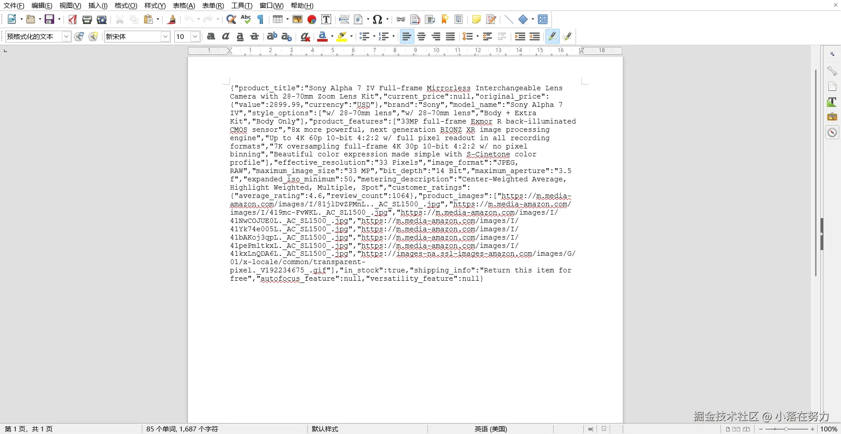
Task: Click the zoom out minus button
Action: (761, 429)
